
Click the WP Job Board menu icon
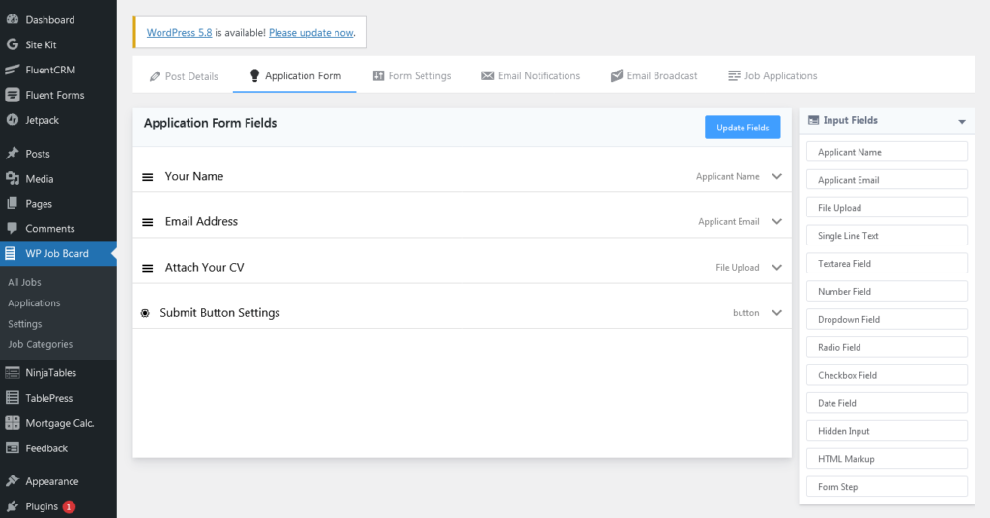(10, 253)
